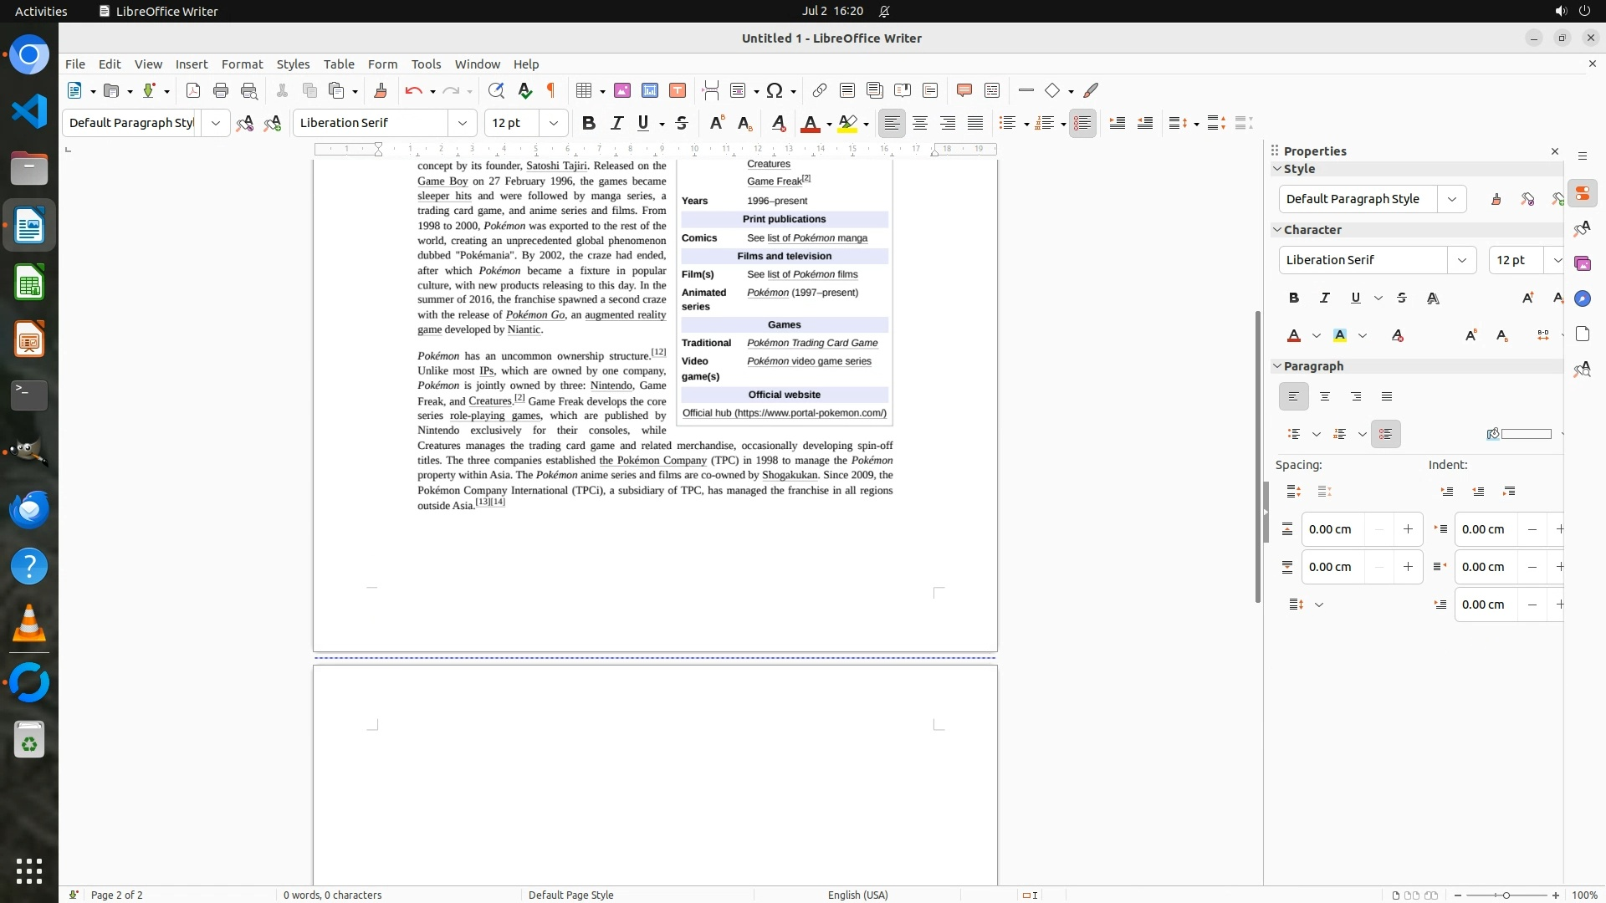The image size is (1606, 903).
Task: Toggle Bold in the main toolbar
Action: pyautogui.click(x=589, y=123)
